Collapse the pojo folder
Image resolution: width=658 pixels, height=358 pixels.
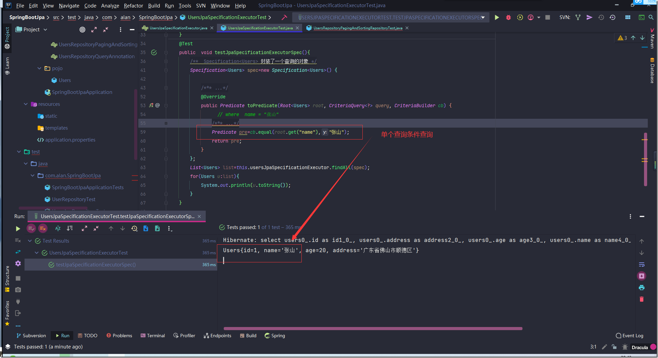39,68
